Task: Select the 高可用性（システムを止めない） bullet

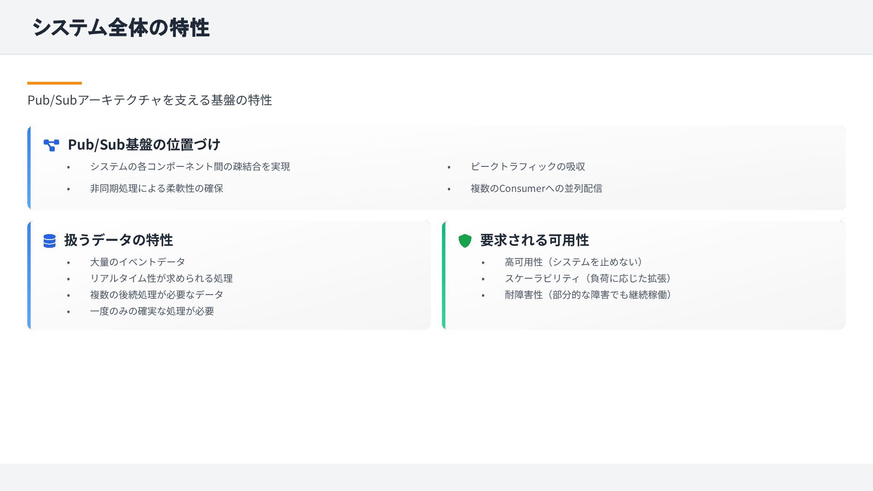Action: [575, 262]
